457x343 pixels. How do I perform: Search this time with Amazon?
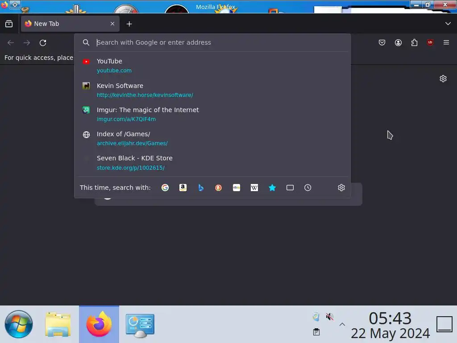click(183, 188)
